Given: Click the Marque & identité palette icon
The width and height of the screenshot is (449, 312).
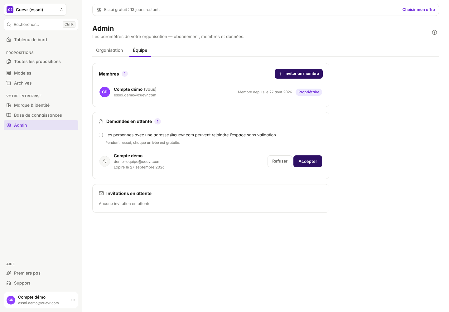Looking at the screenshot, I should 9,105.
